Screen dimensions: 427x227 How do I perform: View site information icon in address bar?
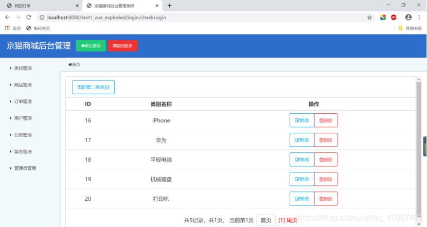[42, 18]
